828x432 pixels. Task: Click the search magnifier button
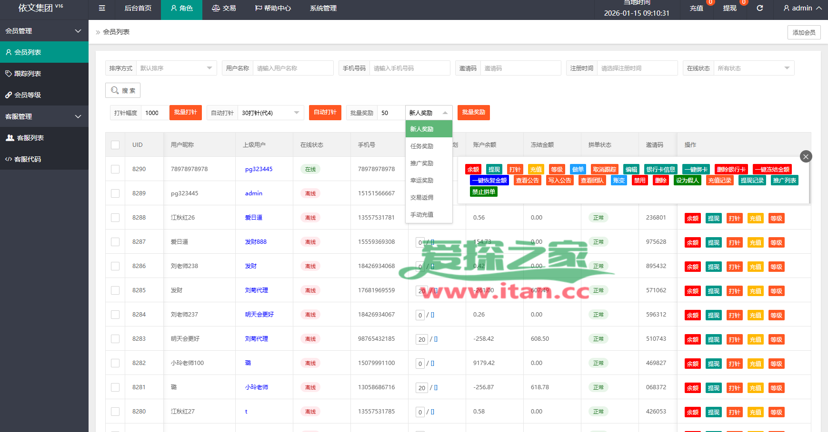click(x=123, y=90)
